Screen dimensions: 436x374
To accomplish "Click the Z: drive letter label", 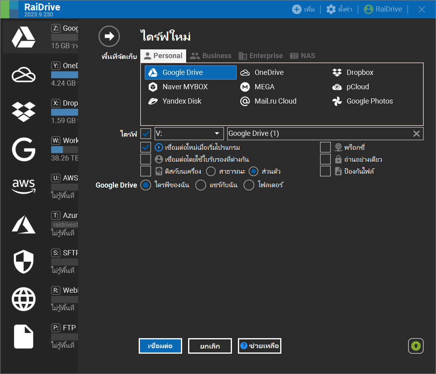I will [56, 28].
